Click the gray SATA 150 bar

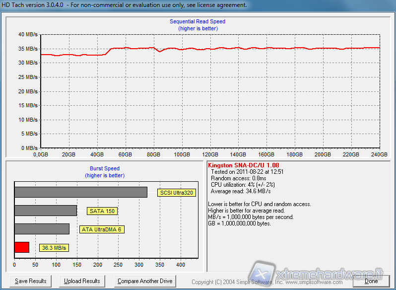(x=46, y=211)
